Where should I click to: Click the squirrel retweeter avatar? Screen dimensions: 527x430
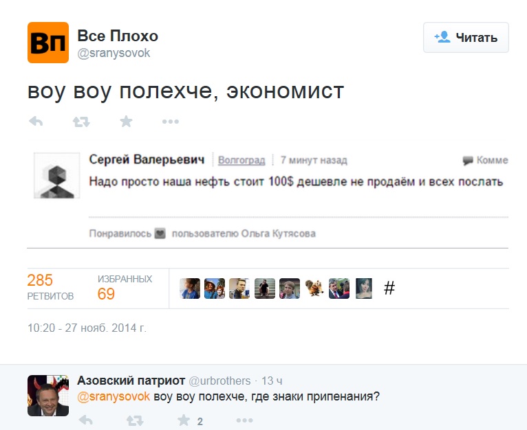pos(314,288)
